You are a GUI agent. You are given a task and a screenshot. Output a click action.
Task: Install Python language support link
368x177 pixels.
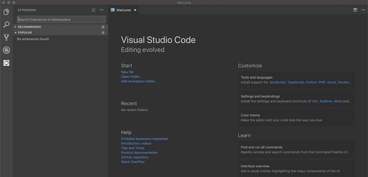pos(311,82)
